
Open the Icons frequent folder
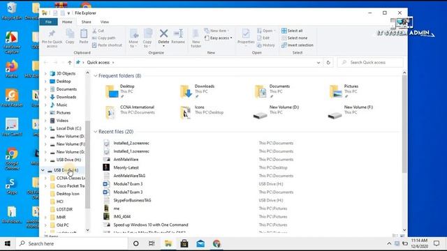click(x=201, y=112)
